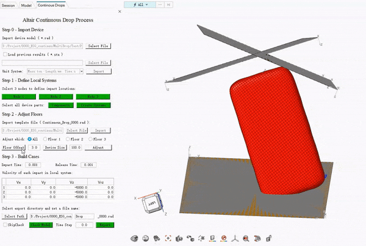The image size is (366, 246).
Task: Toggle the coordinate axes triad icon
Action: [235, 239]
